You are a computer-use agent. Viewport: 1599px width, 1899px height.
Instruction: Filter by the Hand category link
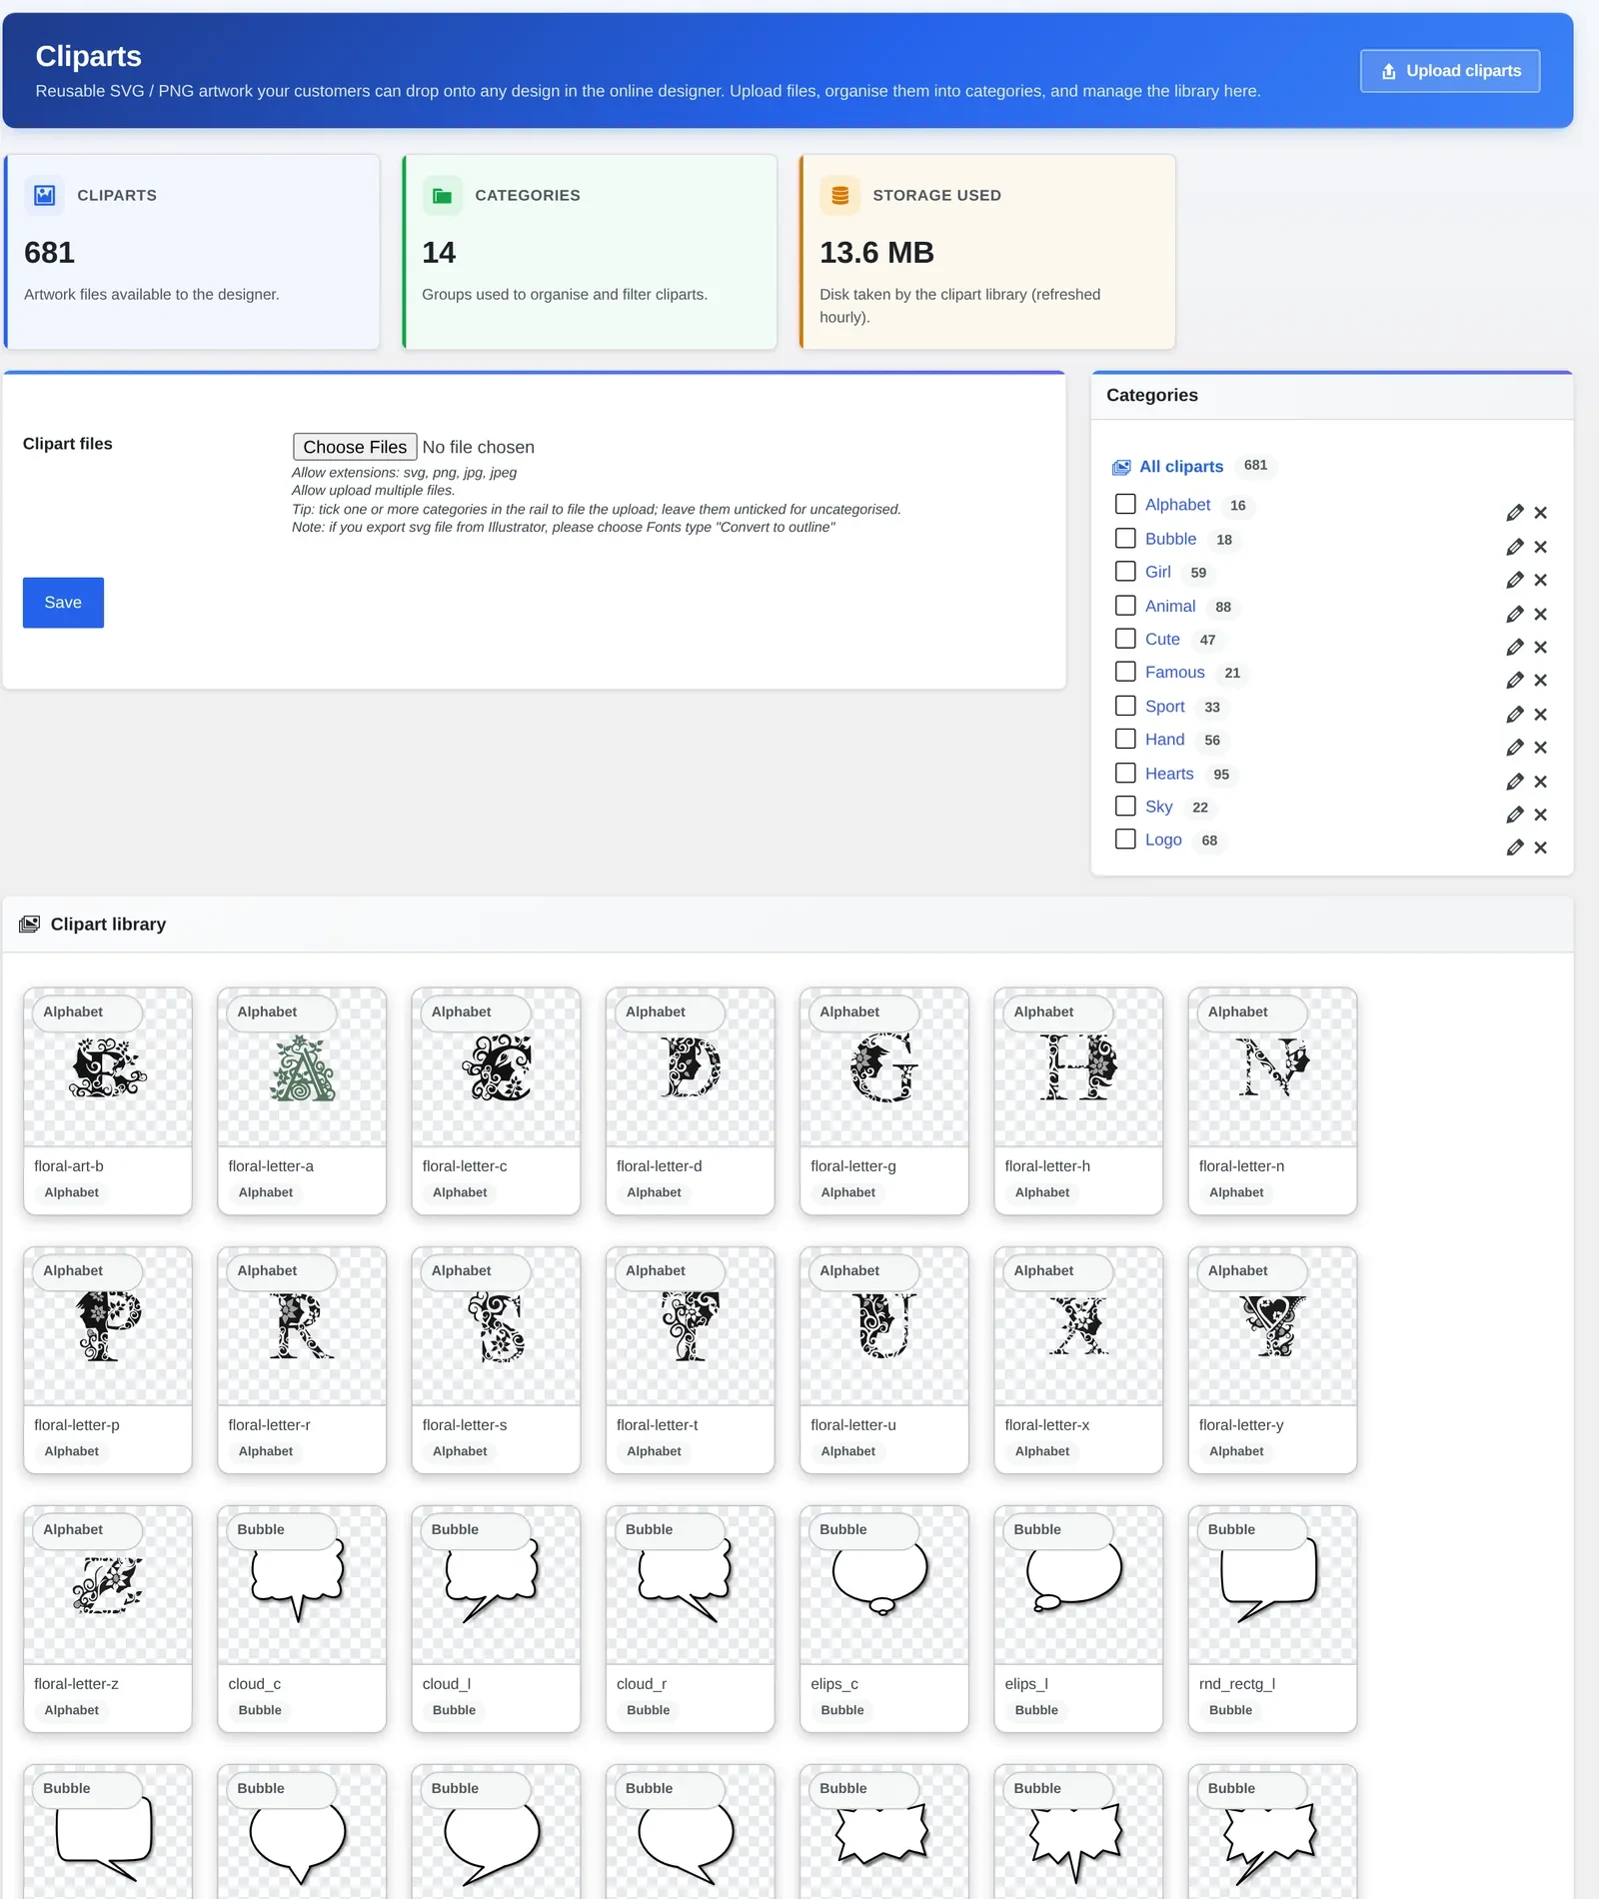point(1165,740)
